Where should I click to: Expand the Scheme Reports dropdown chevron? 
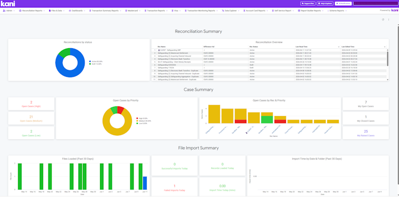tap(346, 11)
